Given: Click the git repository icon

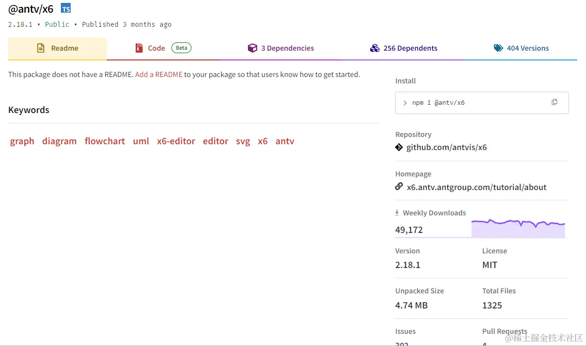Looking at the screenshot, I should pyautogui.click(x=399, y=147).
